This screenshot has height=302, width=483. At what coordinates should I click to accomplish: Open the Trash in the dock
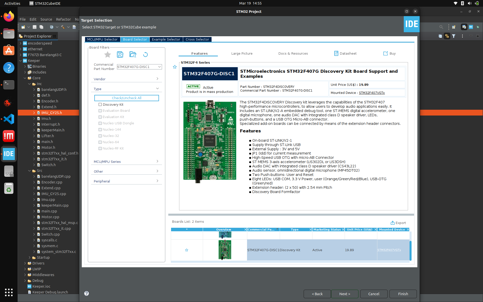(x=9, y=188)
